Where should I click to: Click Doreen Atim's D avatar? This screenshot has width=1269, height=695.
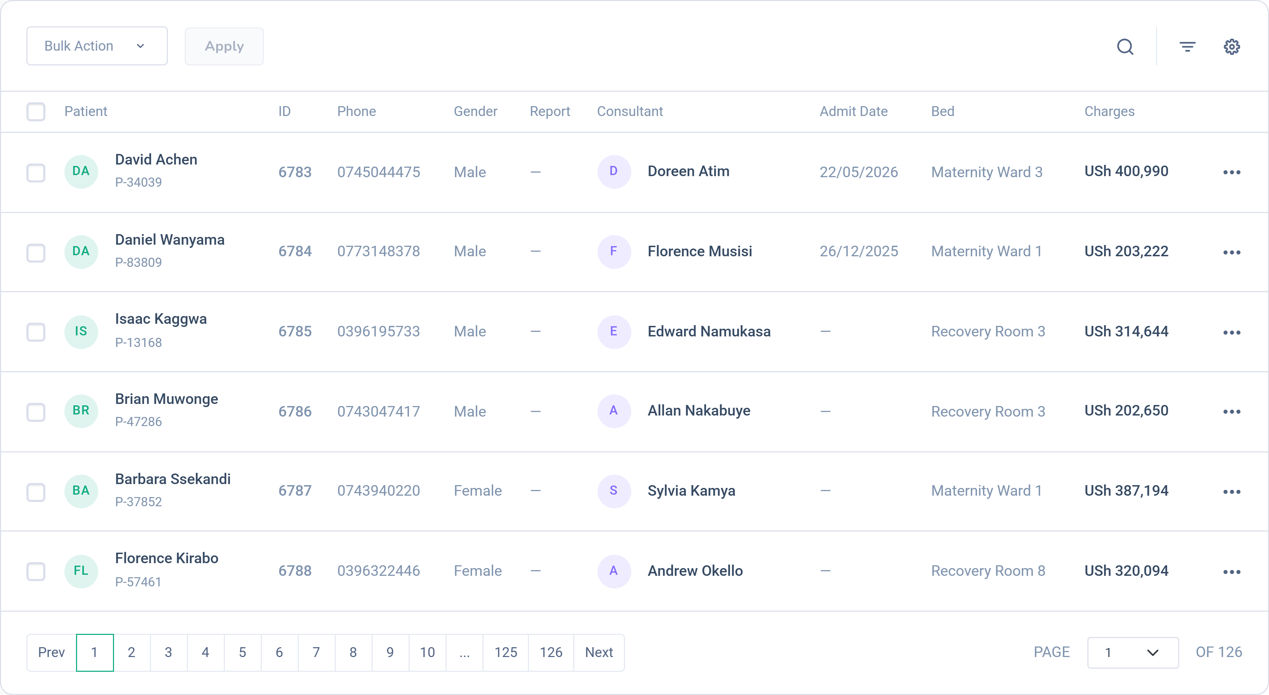pyautogui.click(x=614, y=171)
